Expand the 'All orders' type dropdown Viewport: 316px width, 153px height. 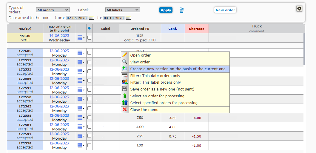(53, 10)
